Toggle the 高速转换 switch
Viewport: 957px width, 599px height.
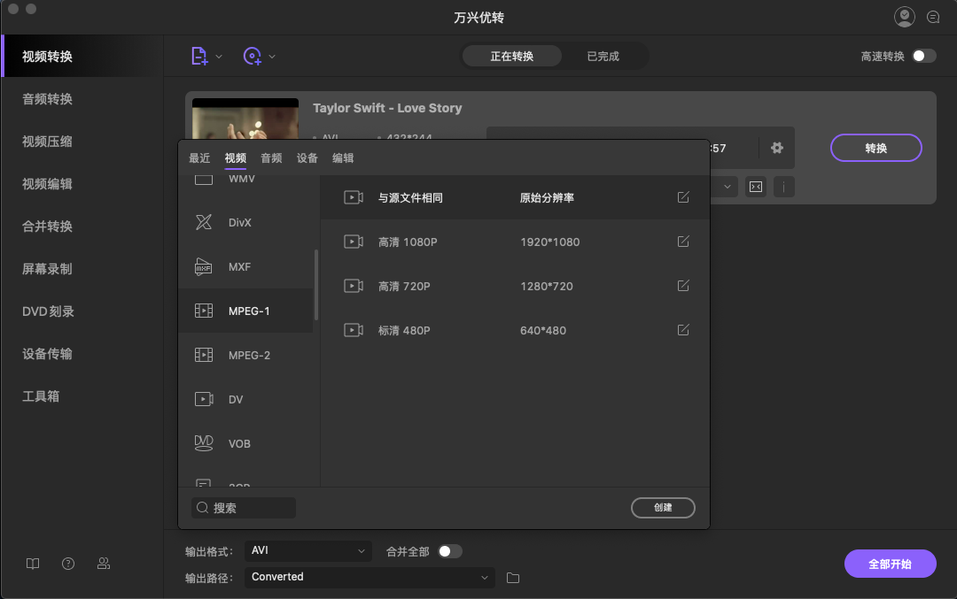[923, 54]
